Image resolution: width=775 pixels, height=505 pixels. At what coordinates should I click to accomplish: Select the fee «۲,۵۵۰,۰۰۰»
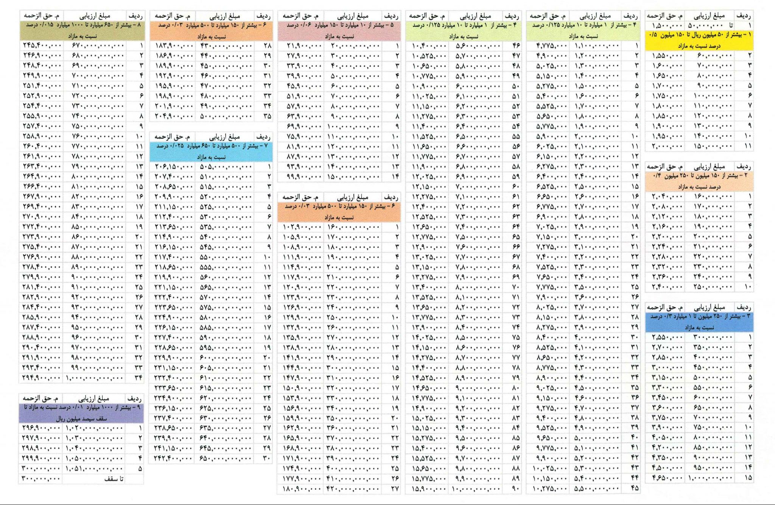coord(668,337)
